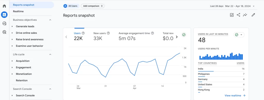The height and width of the screenshot is (100, 264).
Task: Click the Hong Kong country row
Action: (x=221, y=90)
